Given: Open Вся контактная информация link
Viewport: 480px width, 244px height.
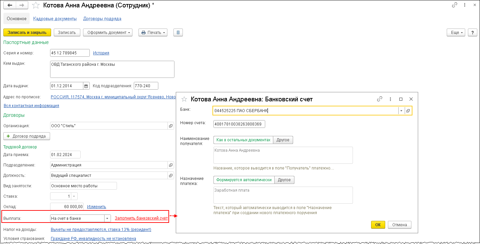Looking at the screenshot, I should pyautogui.click(x=31, y=106).
